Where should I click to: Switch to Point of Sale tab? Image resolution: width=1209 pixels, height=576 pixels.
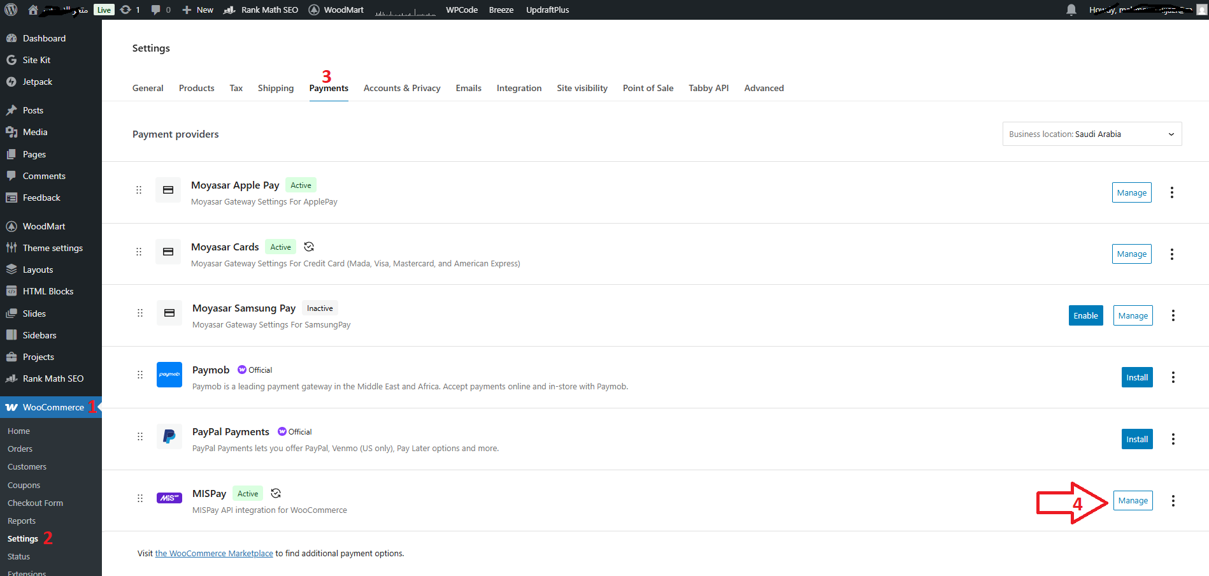click(648, 88)
